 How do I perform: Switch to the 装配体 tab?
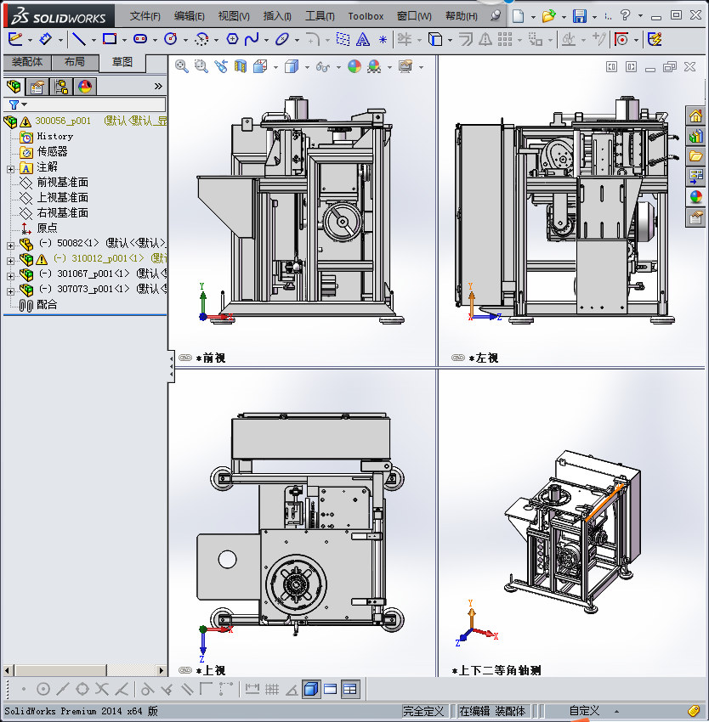tap(27, 62)
